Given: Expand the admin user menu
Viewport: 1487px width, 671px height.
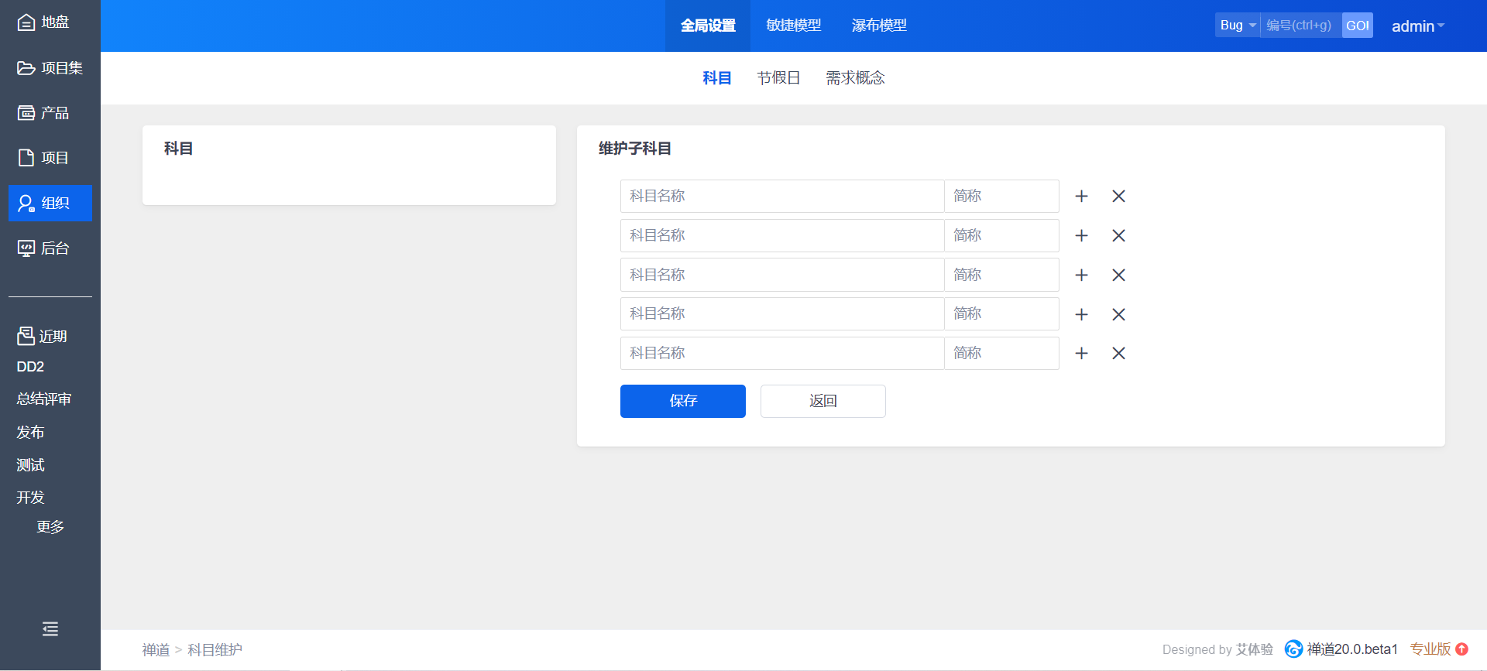Looking at the screenshot, I should [x=1418, y=26].
